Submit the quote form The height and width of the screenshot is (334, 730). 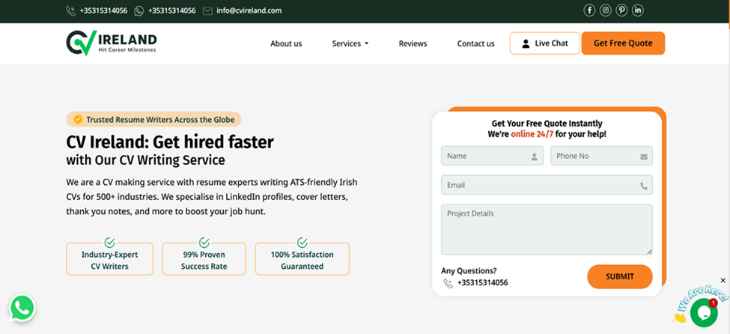[x=619, y=276]
